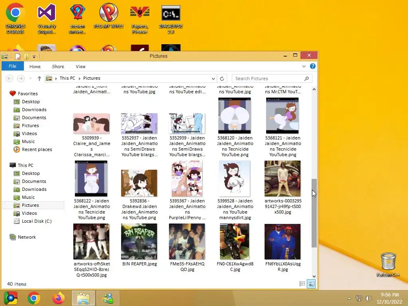This screenshot has width=408, height=306.
Task: Open the File menu tab
Action: (12, 66)
